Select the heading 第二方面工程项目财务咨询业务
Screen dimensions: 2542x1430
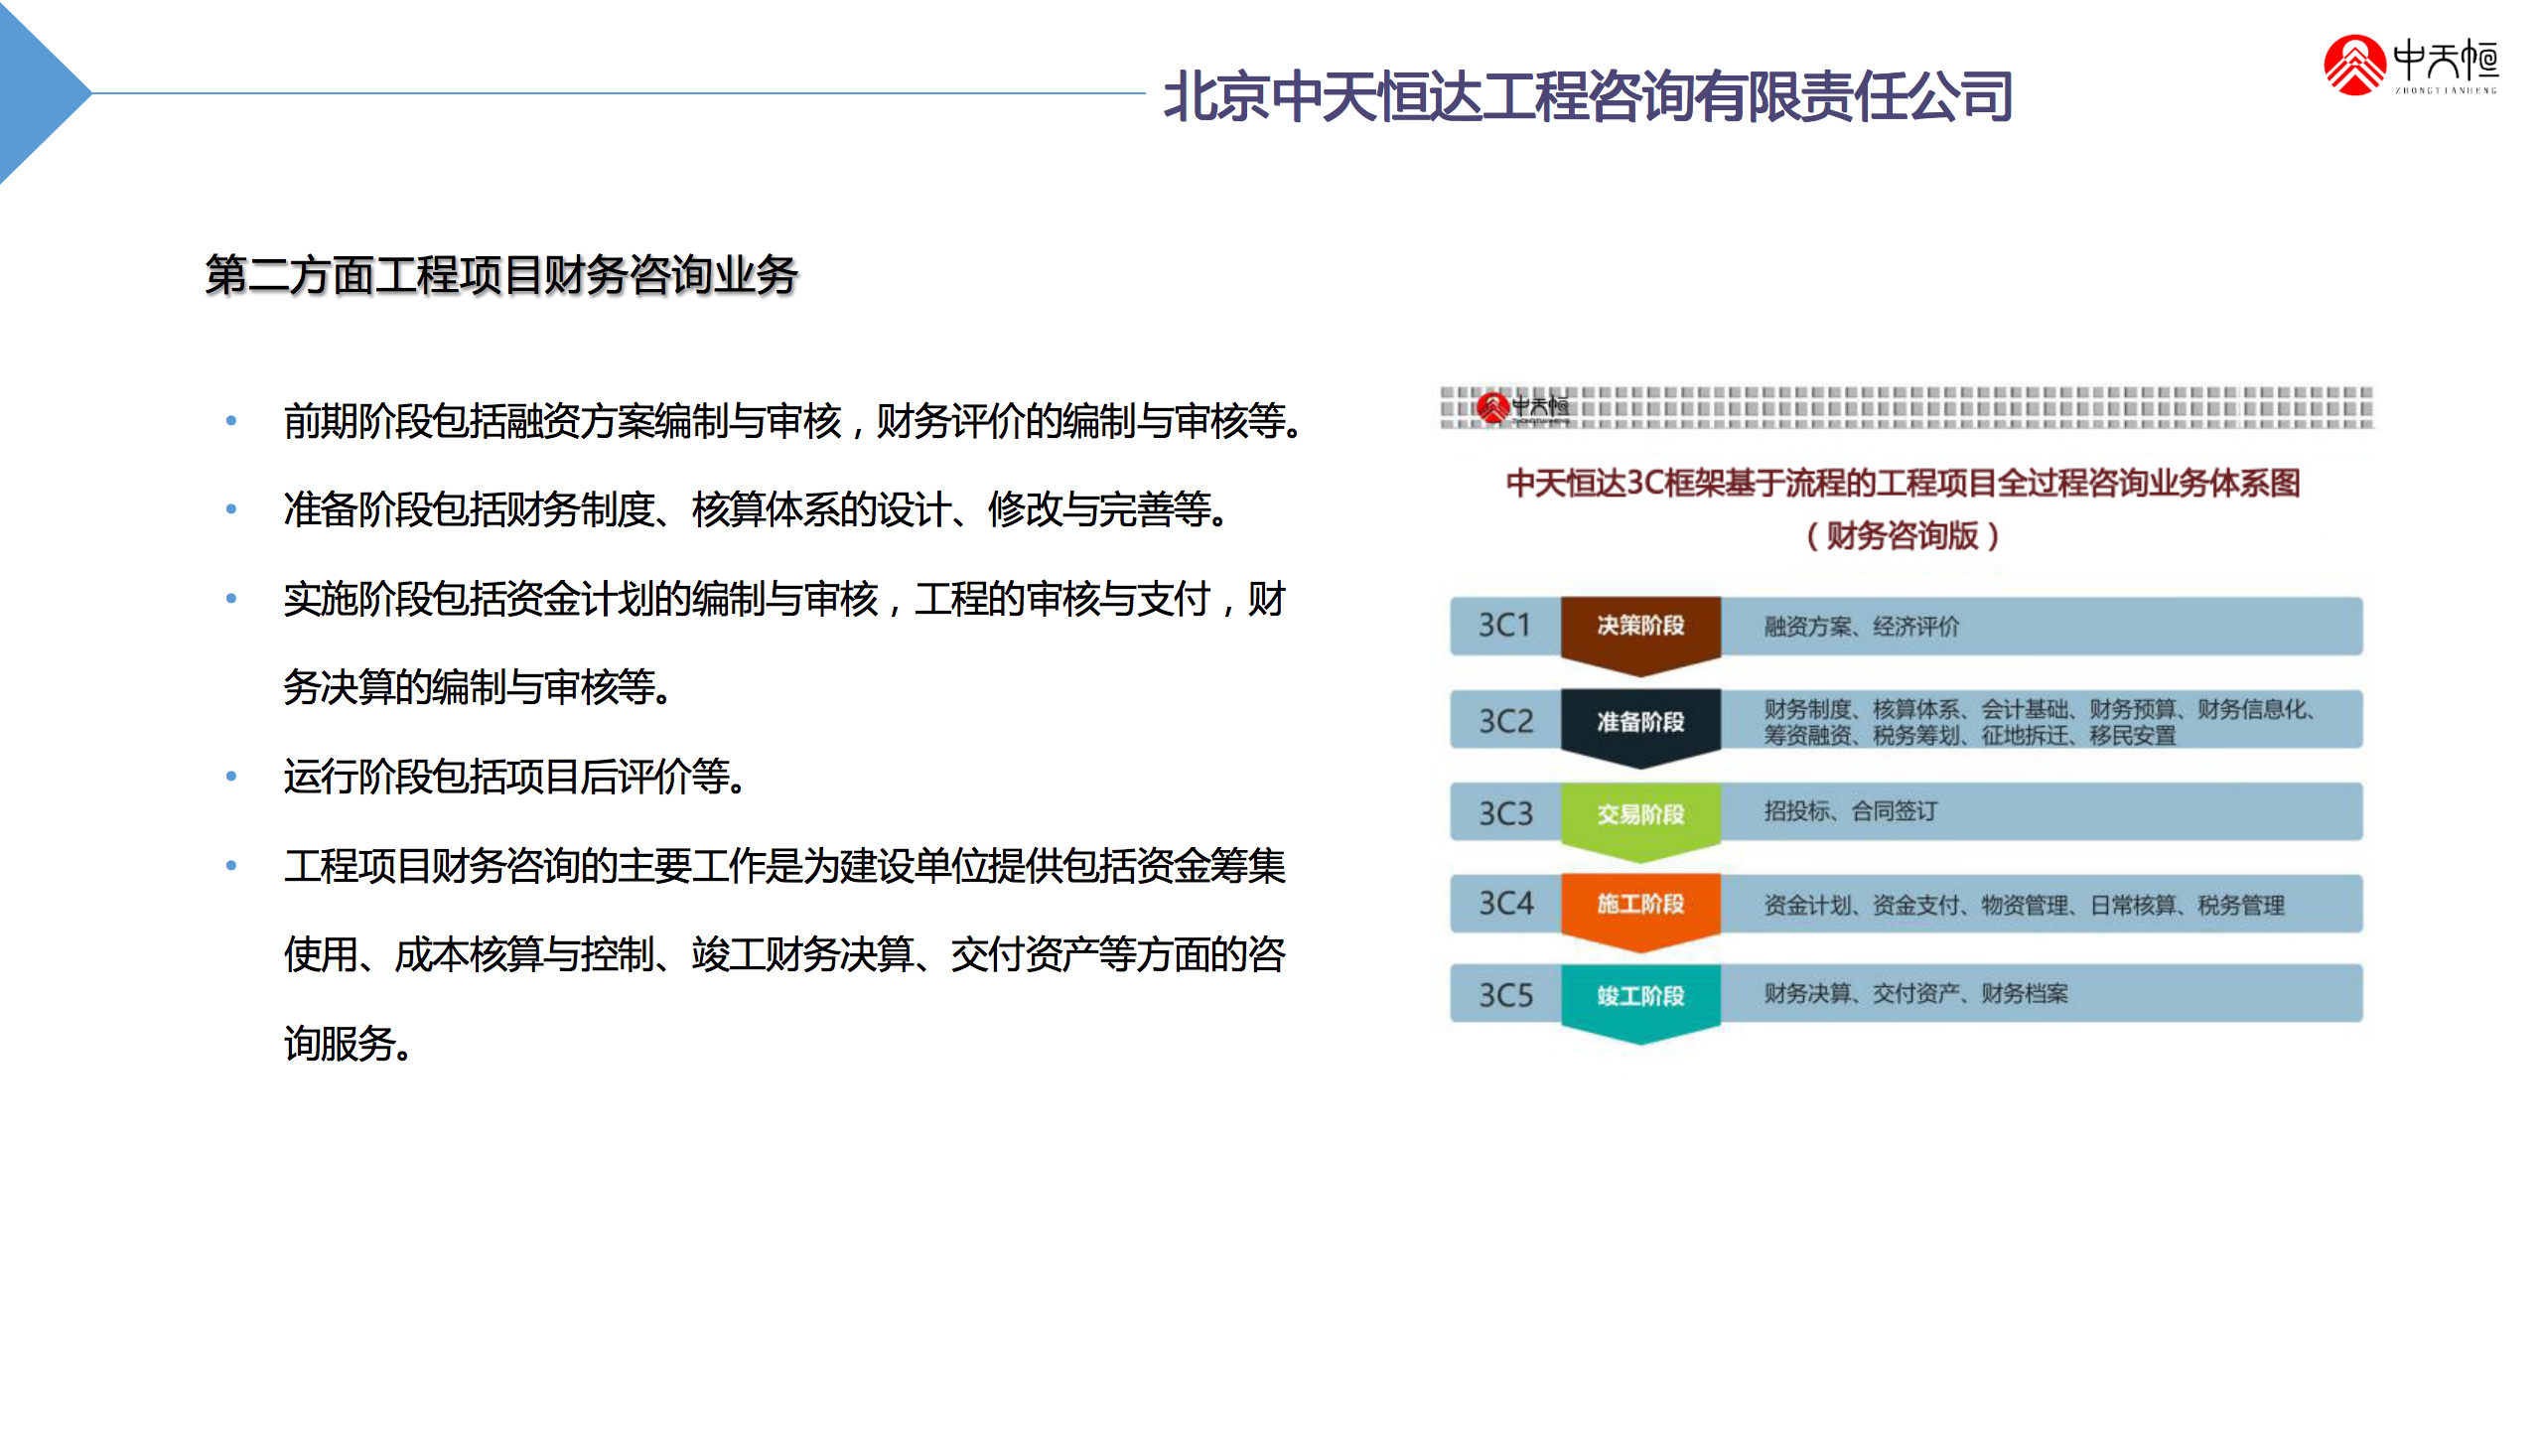[501, 275]
